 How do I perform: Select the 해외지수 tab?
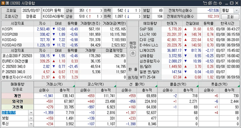[133, 45]
